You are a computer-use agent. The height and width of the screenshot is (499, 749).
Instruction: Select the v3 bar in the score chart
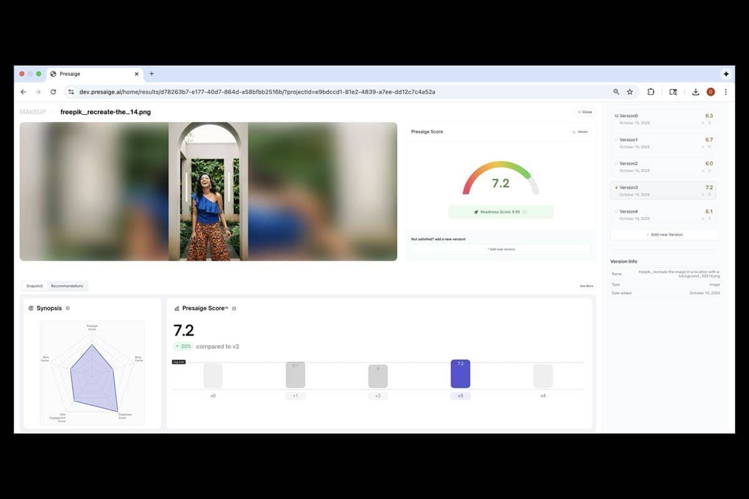click(461, 373)
